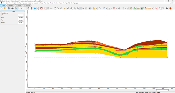Switch to the Support workflow tab
This screenshot has width=175, height=93.
pyautogui.click(x=19, y=5)
